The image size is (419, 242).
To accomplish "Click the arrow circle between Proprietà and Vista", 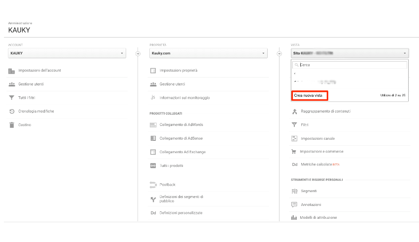I will click(x=279, y=54).
